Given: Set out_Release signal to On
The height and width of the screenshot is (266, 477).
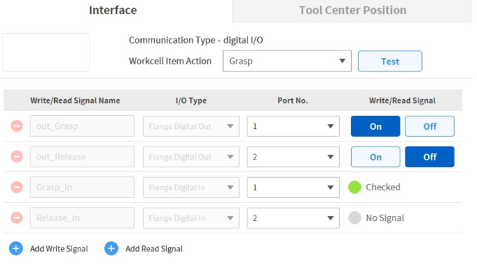Looking at the screenshot, I should pyautogui.click(x=375, y=157).
